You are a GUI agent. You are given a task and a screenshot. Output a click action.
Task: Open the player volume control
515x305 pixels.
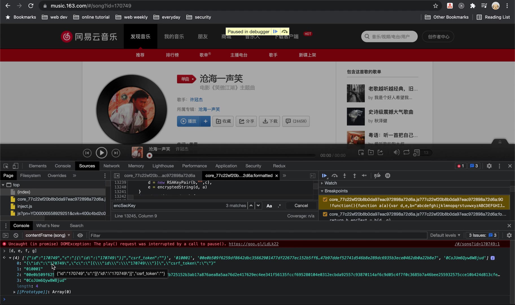(x=396, y=152)
